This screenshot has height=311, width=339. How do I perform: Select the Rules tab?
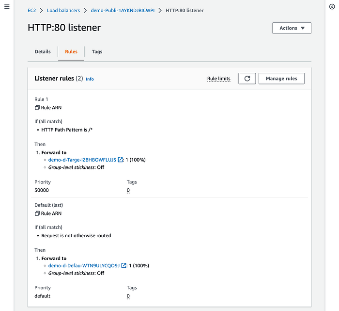click(x=71, y=52)
